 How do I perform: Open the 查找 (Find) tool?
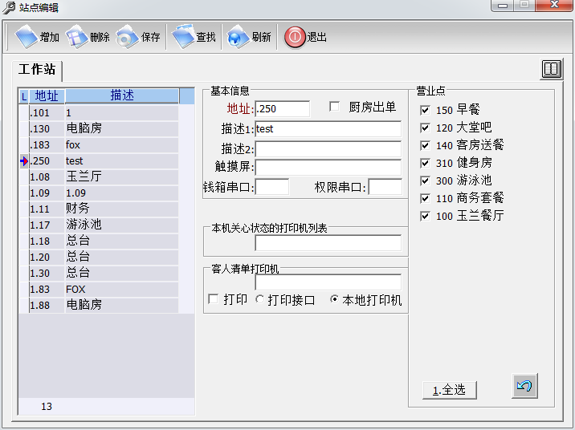tap(183, 37)
